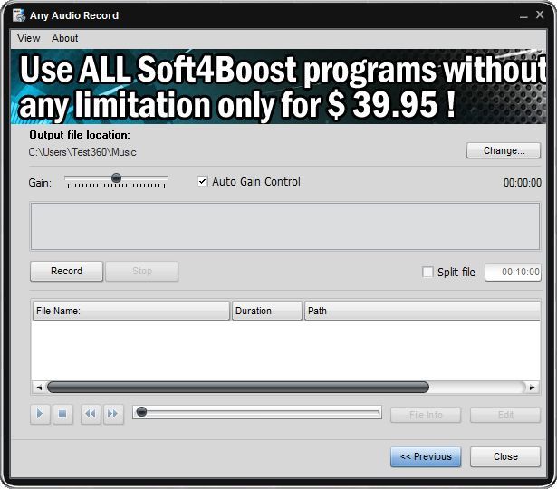Disable the Auto Gain Control checkbox
557x489 pixels.
pos(202,181)
